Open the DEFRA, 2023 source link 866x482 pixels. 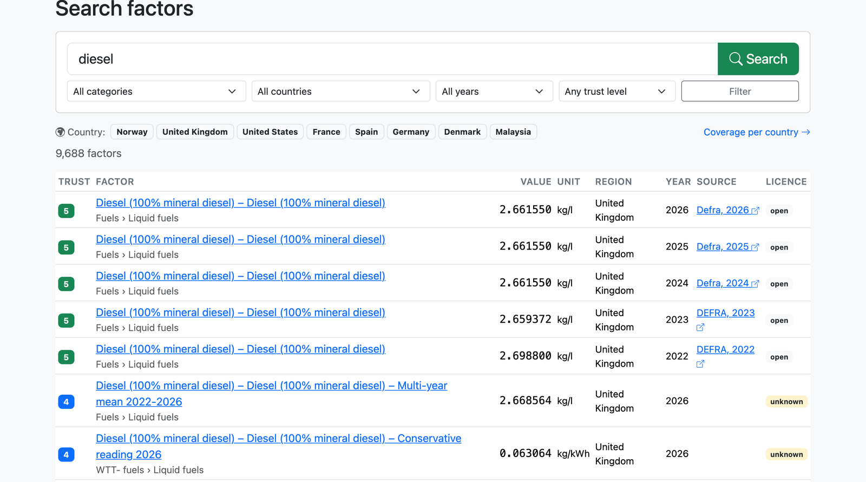pos(725,313)
